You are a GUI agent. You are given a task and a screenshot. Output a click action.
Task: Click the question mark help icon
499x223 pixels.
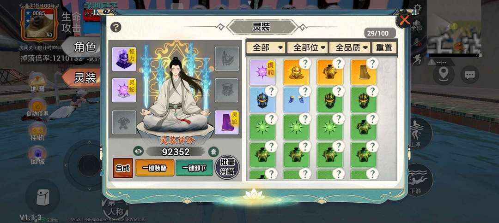point(116,27)
